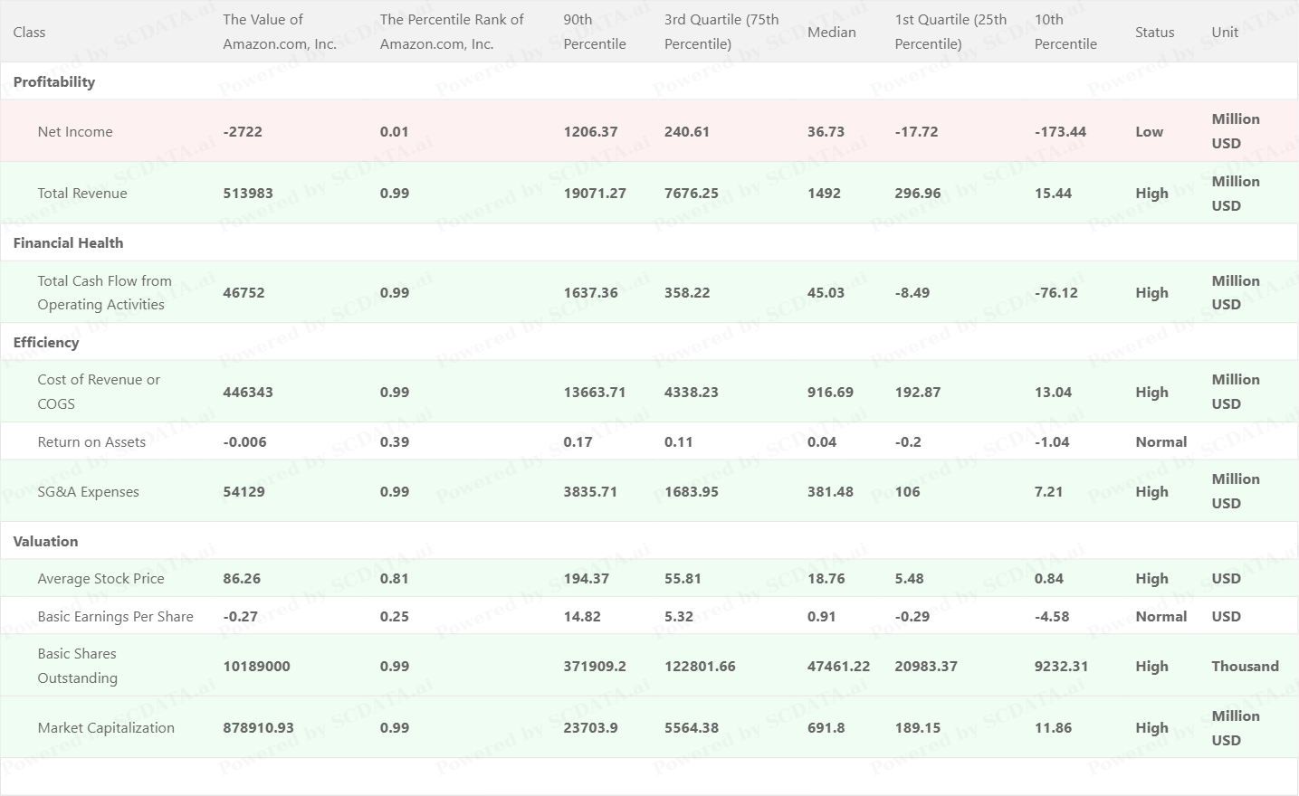This screenshot has height=796, width=1299.
Task: Click Average Stock Price percentile rank 0.81
Action: click(x=395, y=578)
